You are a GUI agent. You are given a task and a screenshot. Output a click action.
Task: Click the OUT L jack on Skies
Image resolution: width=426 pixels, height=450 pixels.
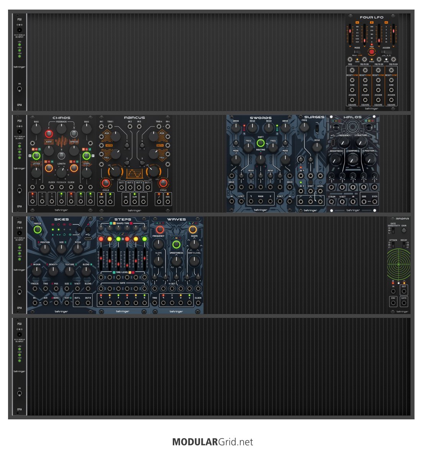77,303
